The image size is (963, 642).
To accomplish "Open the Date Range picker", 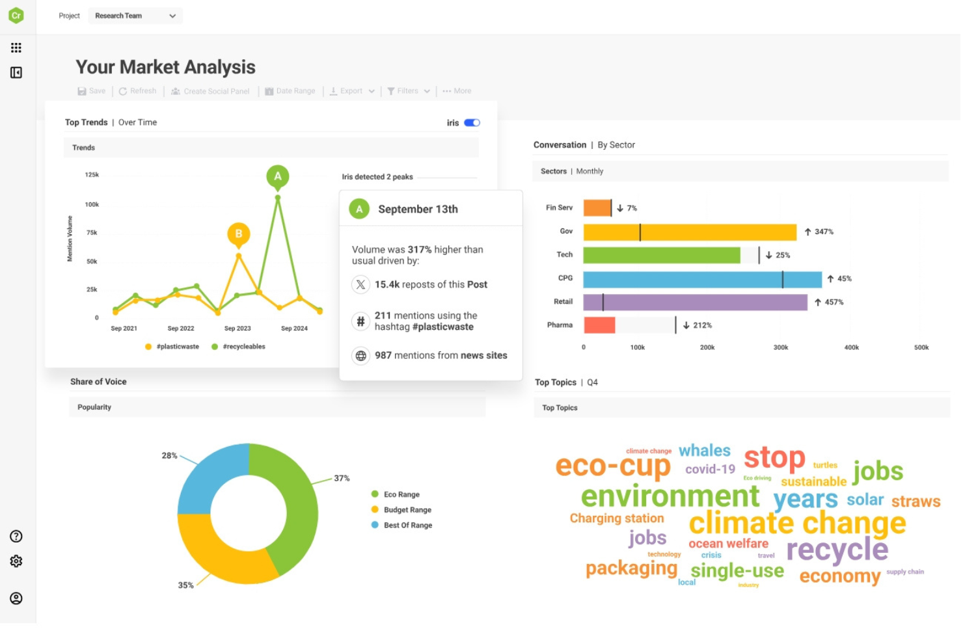I will (290, 91).
